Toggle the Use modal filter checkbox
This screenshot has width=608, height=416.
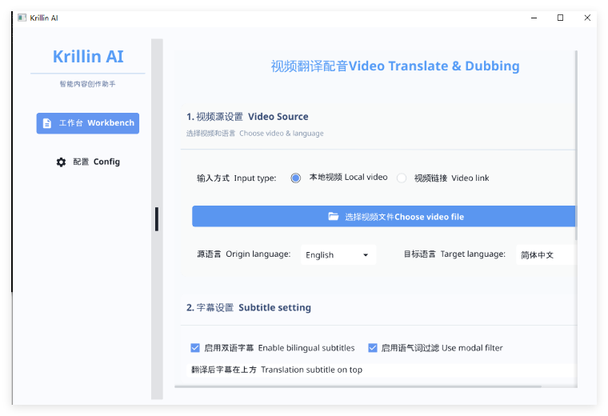point(373,348)
